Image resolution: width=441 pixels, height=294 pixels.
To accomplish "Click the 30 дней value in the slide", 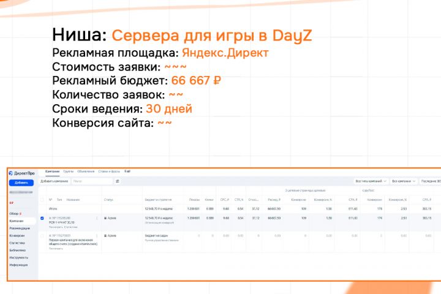I will click(169, 109).
